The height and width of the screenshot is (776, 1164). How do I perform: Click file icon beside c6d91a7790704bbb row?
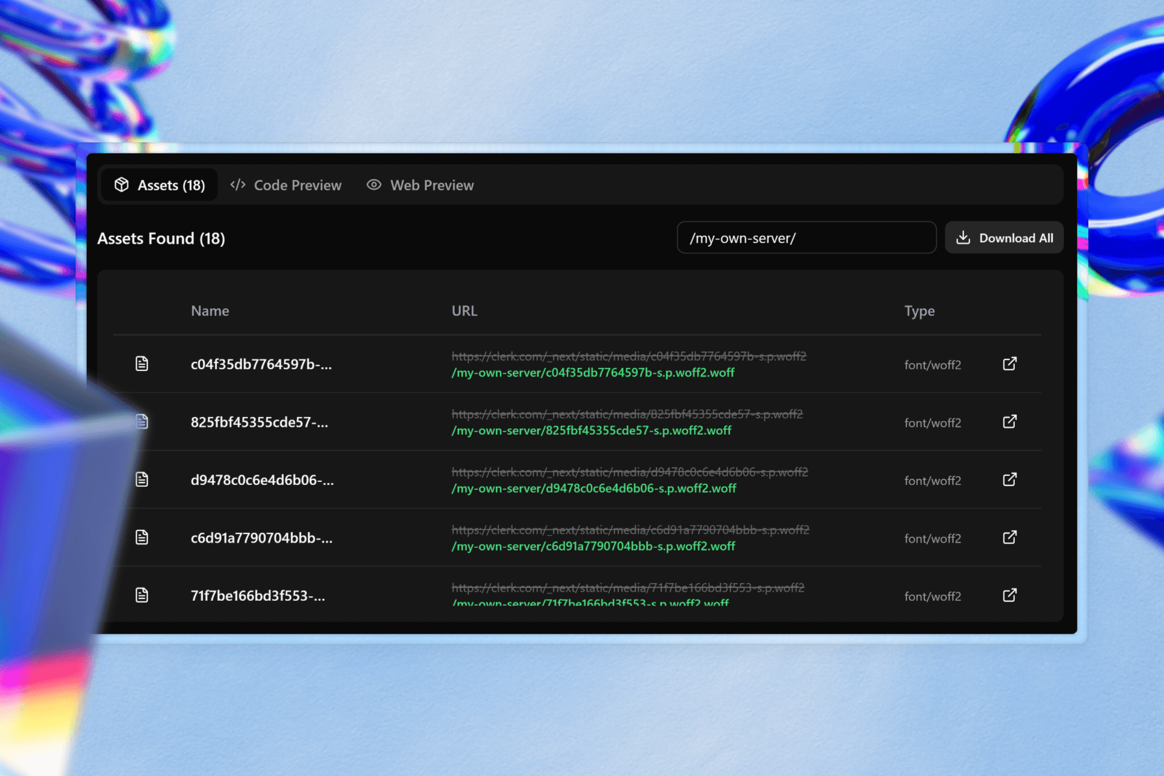click(142, 538)
